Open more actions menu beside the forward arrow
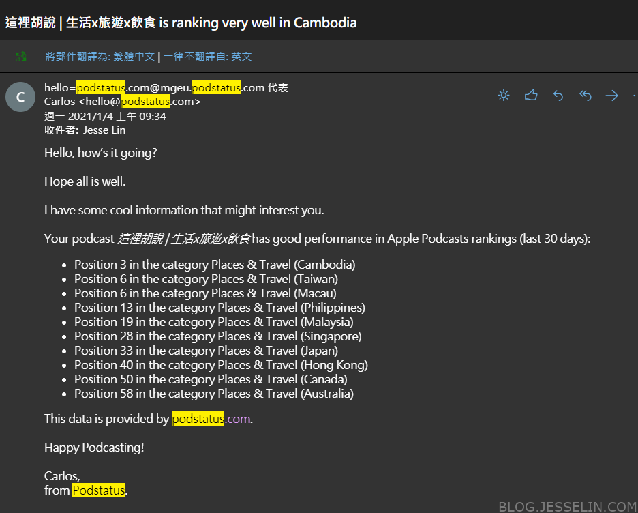Viewport: 638px width, 513px height. [x=635, y=96]
